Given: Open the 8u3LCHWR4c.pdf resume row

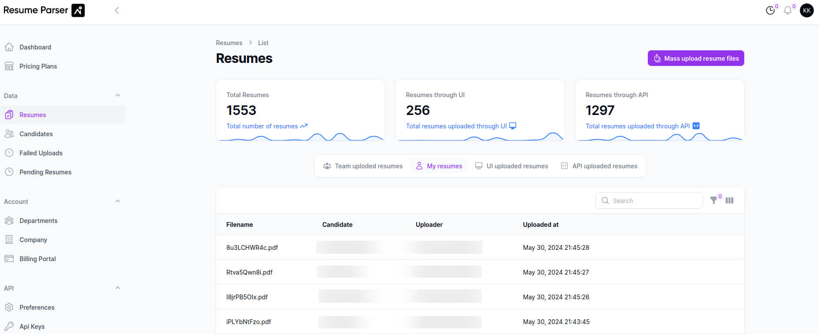Looking at the screenshot, I should (x=480, y=247).
